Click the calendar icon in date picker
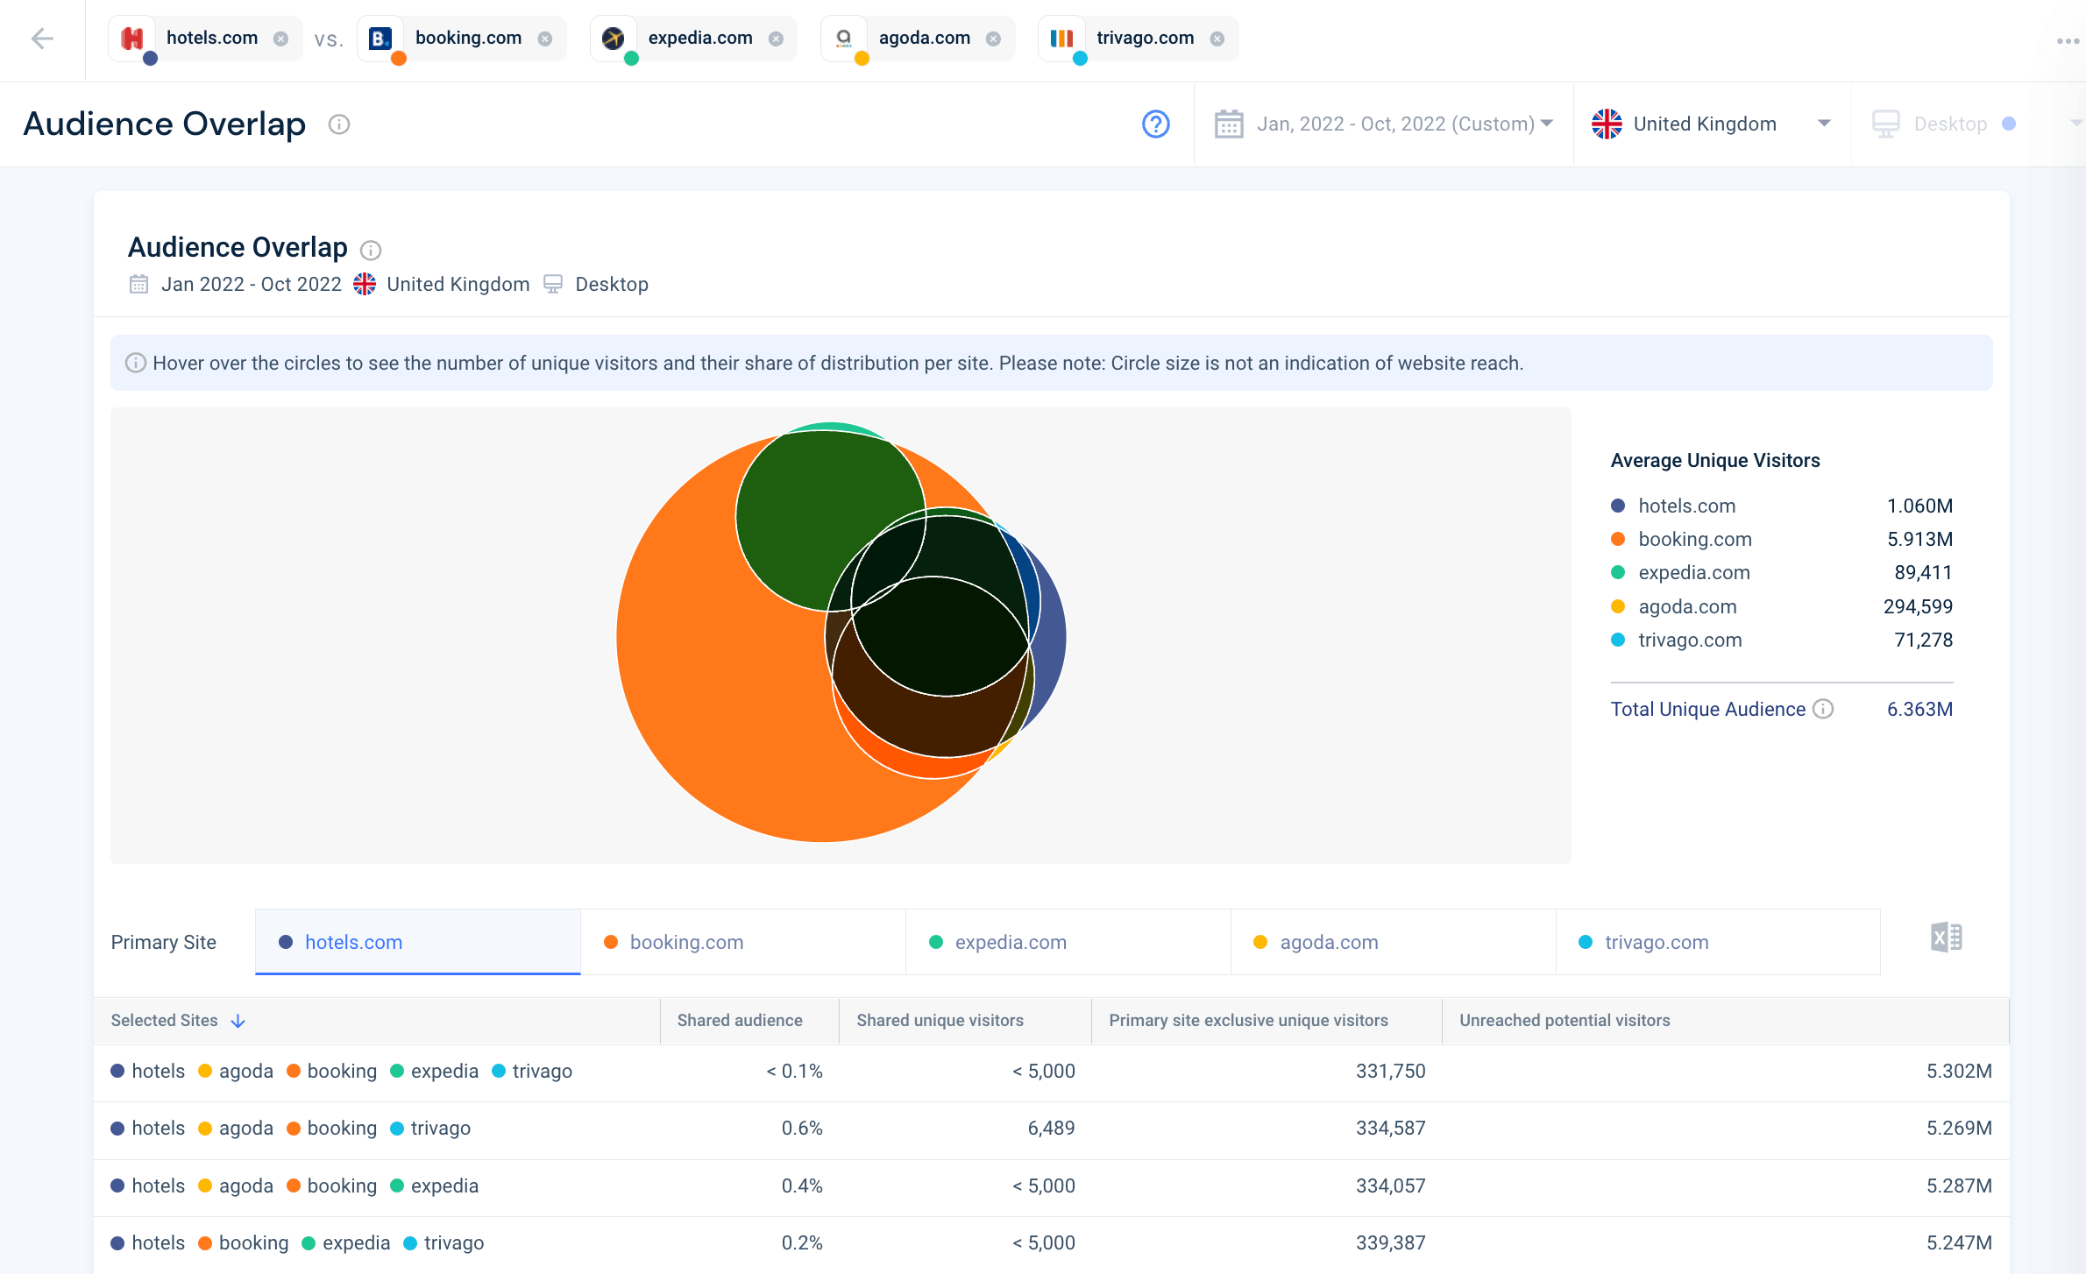This screenshot has width=2086, height=1274. point(1229,124)
